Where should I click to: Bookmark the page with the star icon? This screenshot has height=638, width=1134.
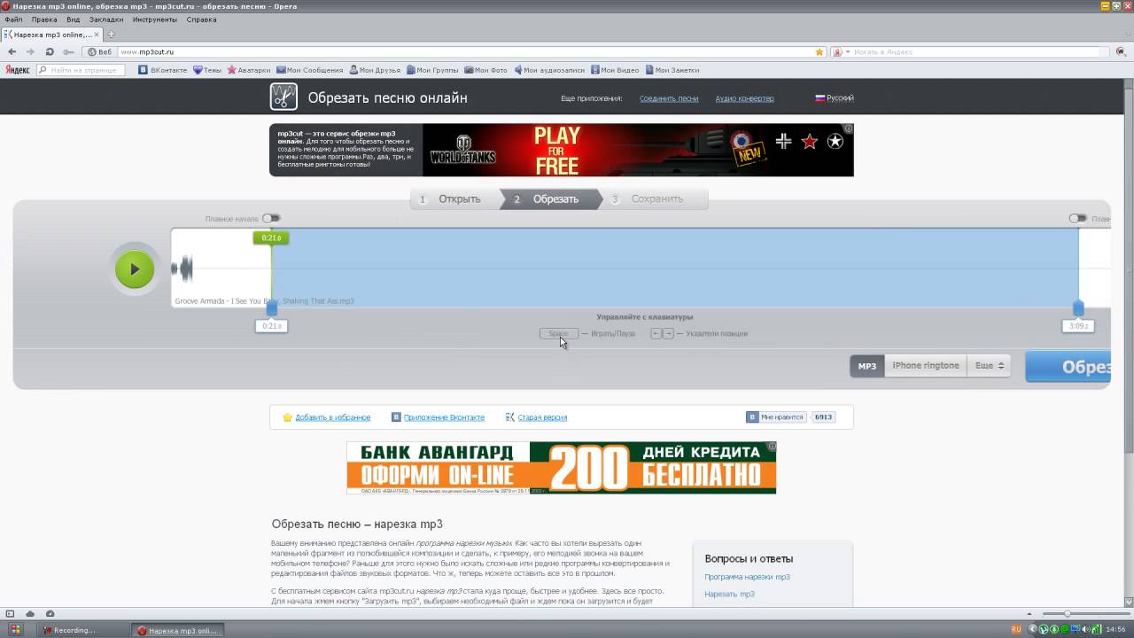[x=819, y=51]
